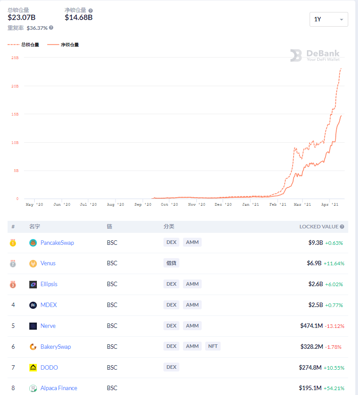Click Venus $6.9B locked value
Image resolution: width=358 pixels, height=395 pixels.
click(x=314, y=263)
